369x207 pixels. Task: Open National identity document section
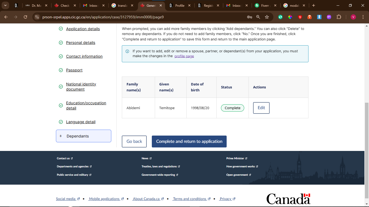(x=81, y=87)
